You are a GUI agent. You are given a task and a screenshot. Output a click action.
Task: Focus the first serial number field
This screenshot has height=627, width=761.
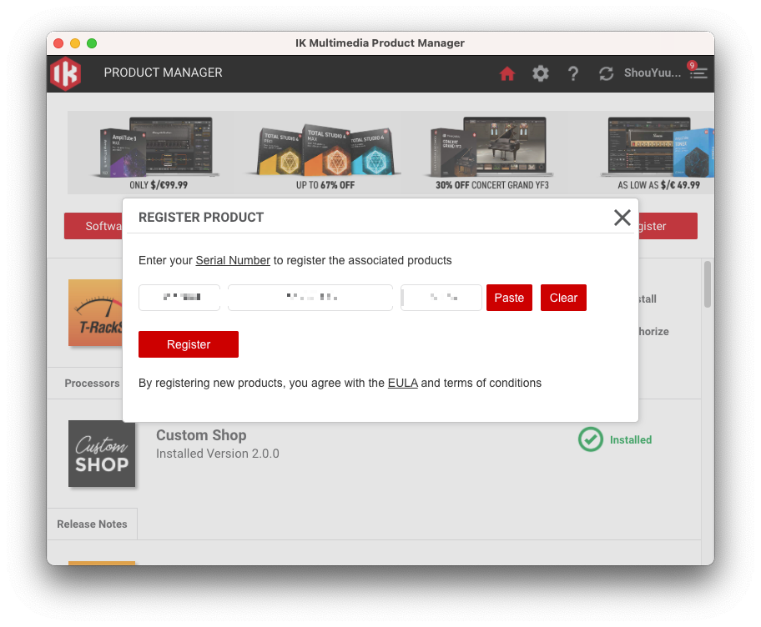pos(179,298)
